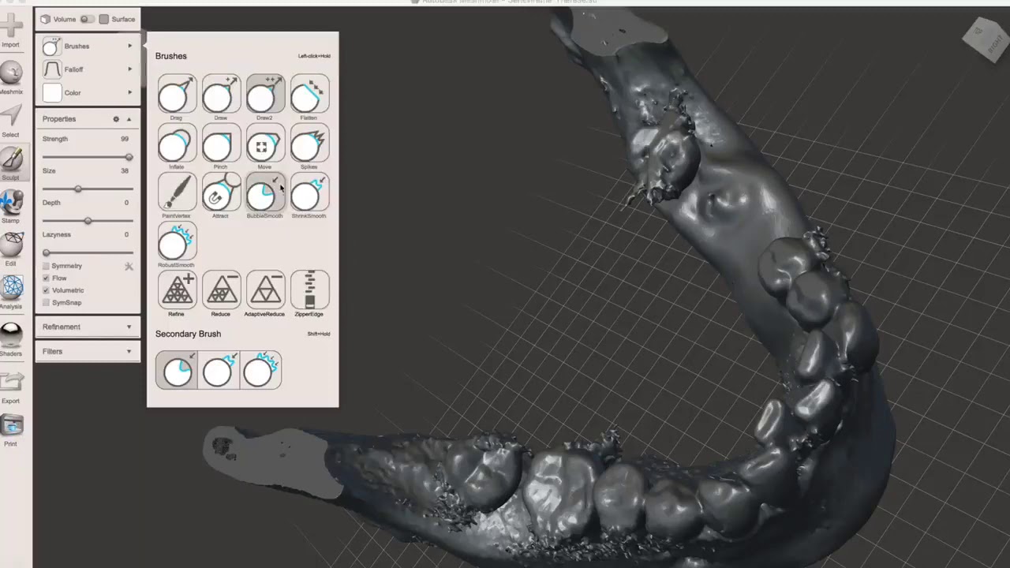Image resolution: width=1010 pixels, height=568 pixels.
Task: Open the Shaders tool
Action: [x=11, y=339]
